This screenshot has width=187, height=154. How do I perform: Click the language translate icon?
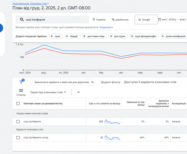click(113, 20)
